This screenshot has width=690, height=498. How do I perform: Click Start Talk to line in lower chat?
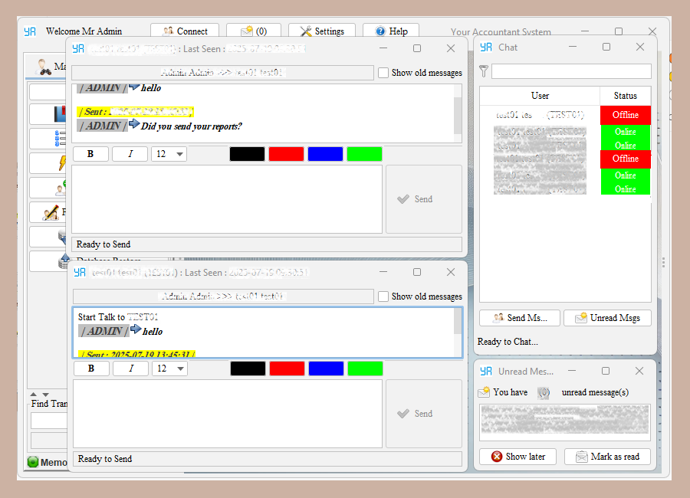[x=118, y=316]
